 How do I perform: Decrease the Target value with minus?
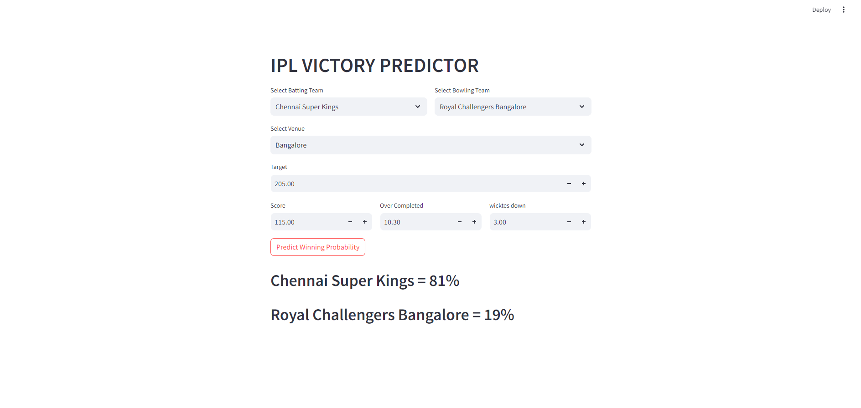[x=569, y=184]
